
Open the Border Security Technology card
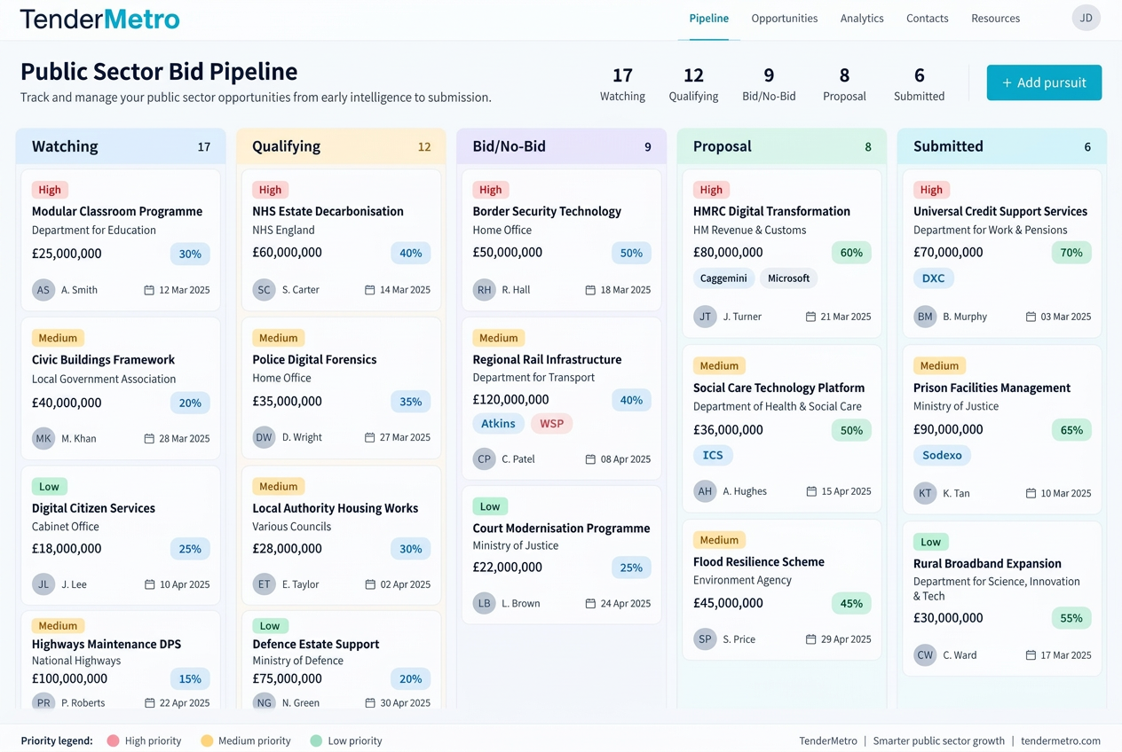(562, 240)
